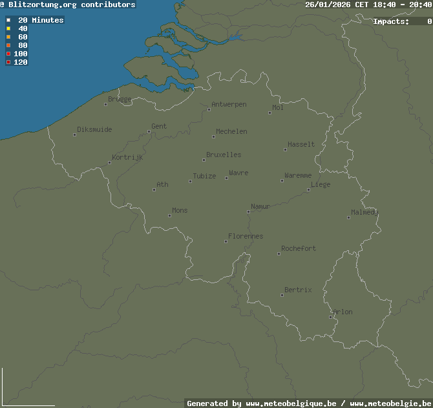
Task: Select the Namur marker on the map
Action: pos(248,211)
